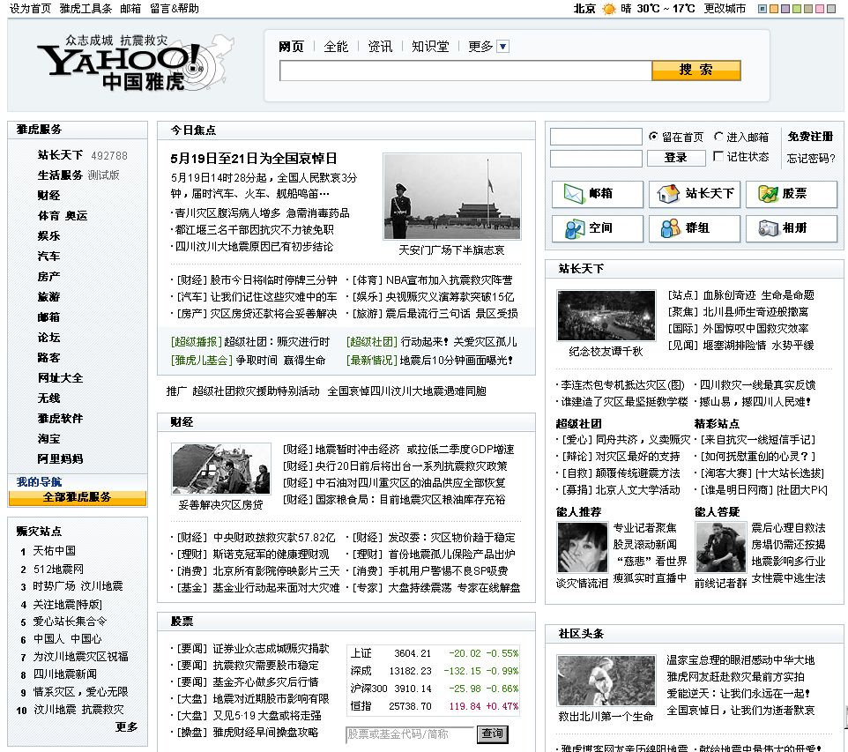Click the 查询 stock query button

pos(492,734)
